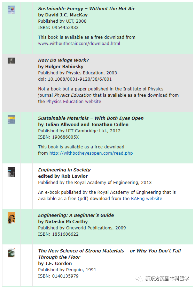
Task: Click the Engineering: A Beginner's Guide title
Action: (x=76, y=215)
